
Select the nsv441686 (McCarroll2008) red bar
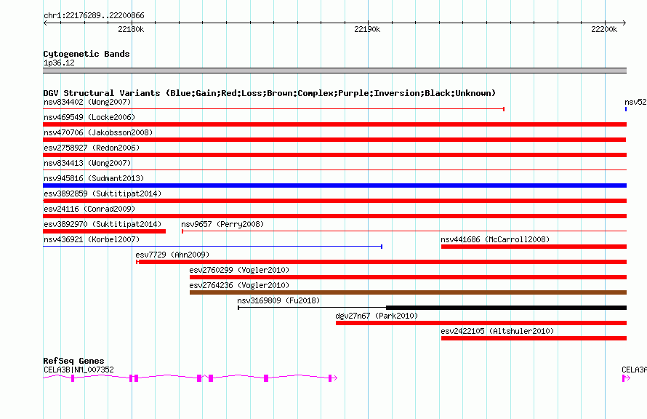click(534, 247)
